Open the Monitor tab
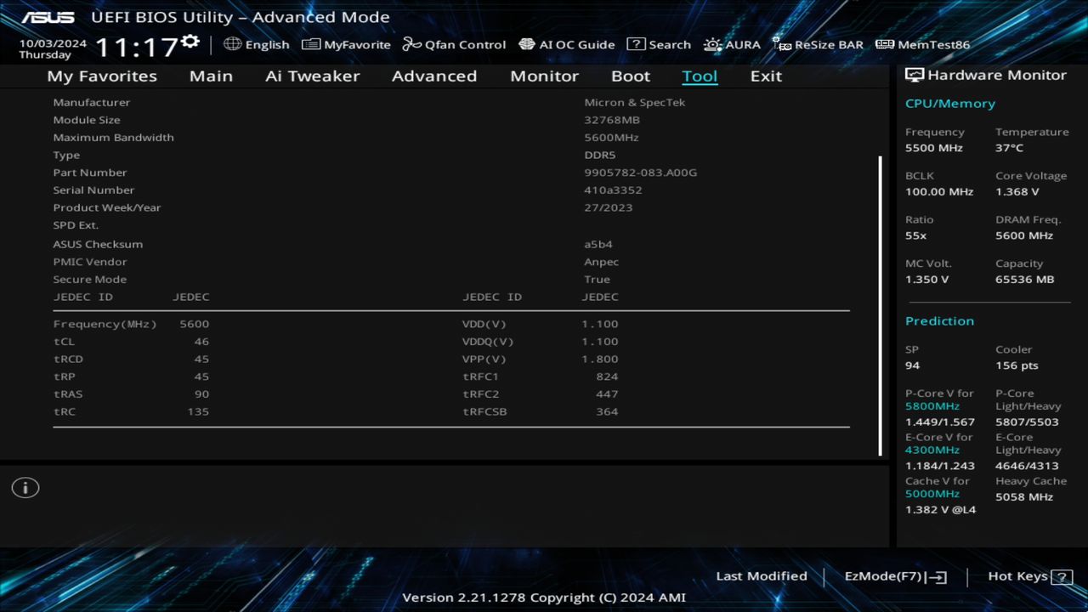The height and width of the screenshot is (612, 1088). (x=544, y=76)
